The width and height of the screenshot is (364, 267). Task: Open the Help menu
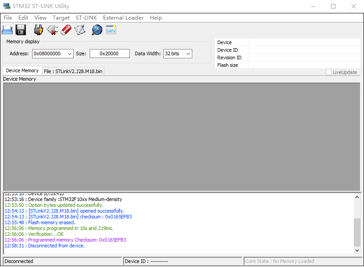point(156,18)
